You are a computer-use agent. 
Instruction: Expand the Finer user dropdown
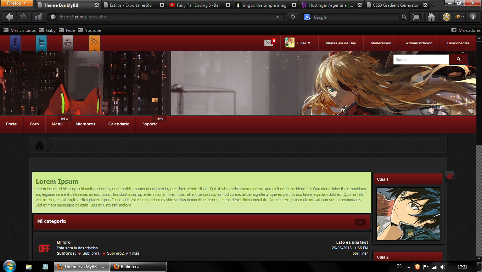[x=304, y=43]
